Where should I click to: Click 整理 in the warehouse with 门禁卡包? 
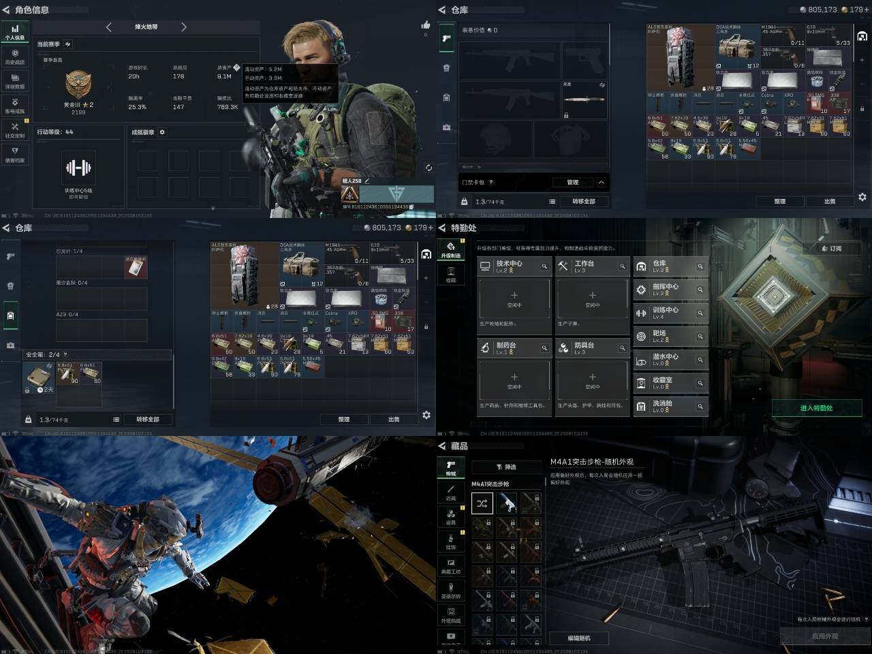coord(780,202)
